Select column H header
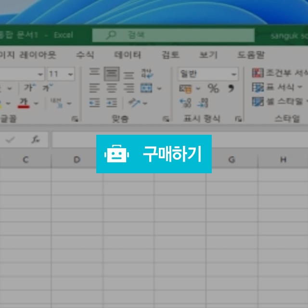 (283, 160)
